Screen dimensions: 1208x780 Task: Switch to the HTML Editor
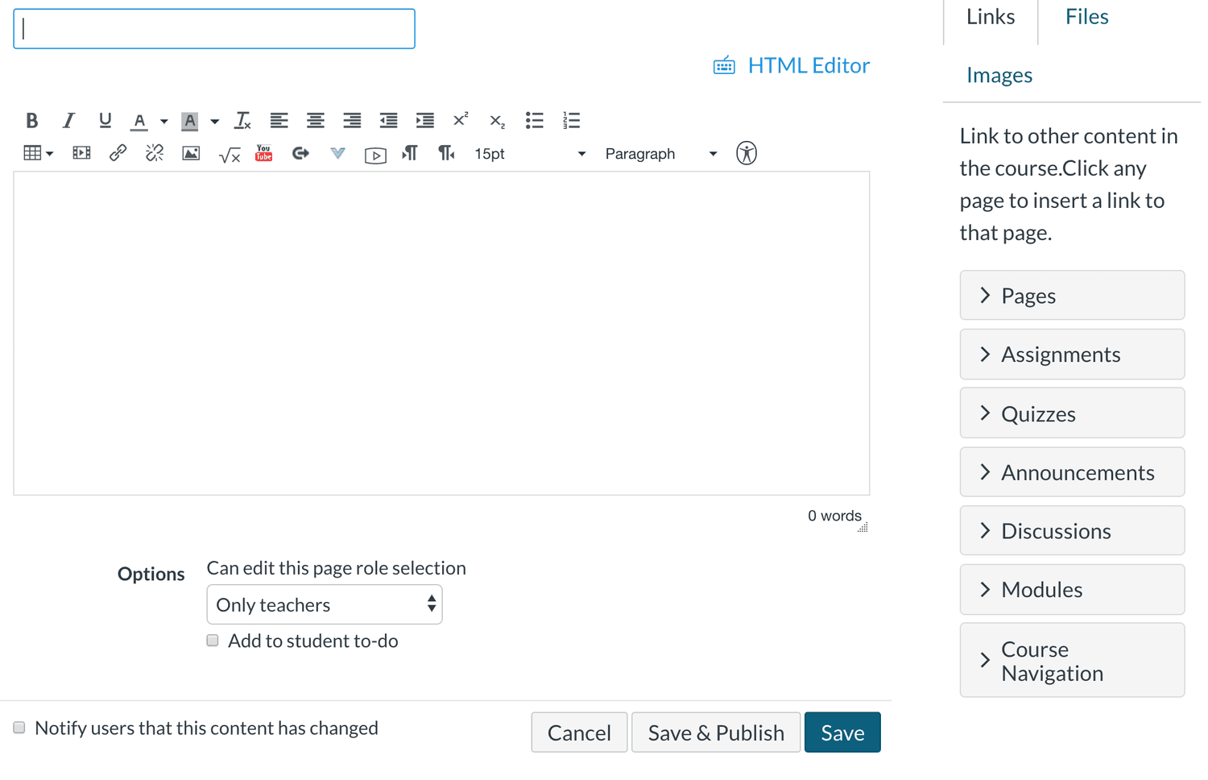click(x=792, y=65)
